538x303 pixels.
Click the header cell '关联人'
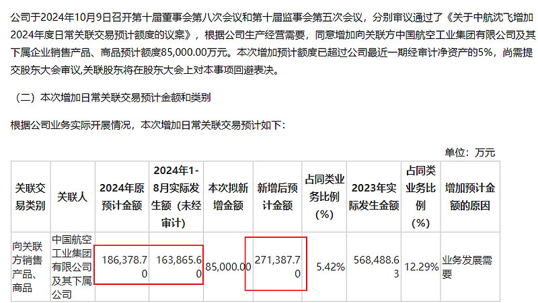coord(73,197)
